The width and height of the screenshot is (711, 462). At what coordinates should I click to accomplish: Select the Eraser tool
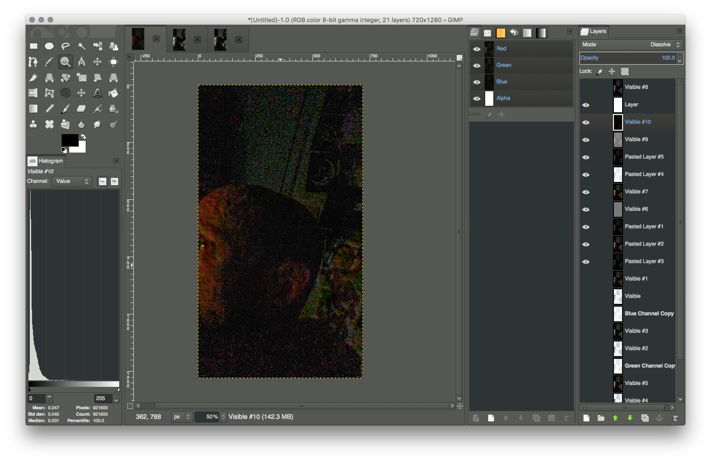pyautogui.click(x=82, y=109)
